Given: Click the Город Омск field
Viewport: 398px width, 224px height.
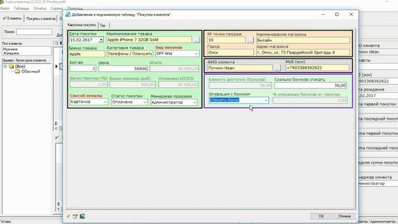Looking at the screenshot, I should tap(231, 52).
